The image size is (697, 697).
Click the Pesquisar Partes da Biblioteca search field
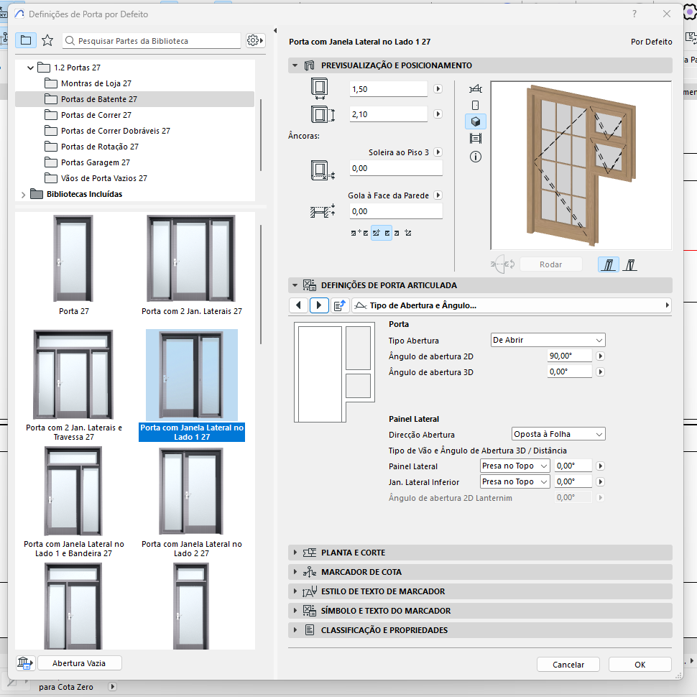[x=152, y=41]
